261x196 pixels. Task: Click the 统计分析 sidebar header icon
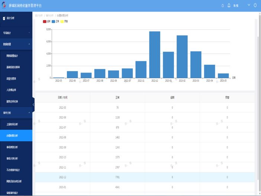4,18
